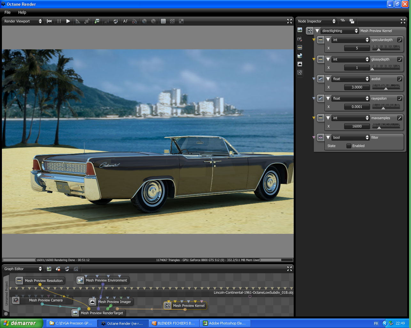Open render target in inspector sidebar
This screenshot has height=328, width=411.
tap(300, 30)
